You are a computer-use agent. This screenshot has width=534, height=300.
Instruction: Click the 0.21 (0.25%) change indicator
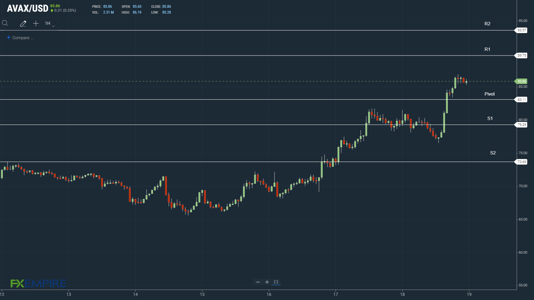(63, 11)
